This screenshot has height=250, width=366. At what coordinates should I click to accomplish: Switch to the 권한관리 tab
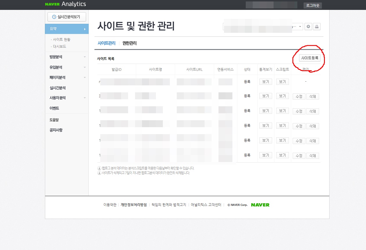[130, 43]
